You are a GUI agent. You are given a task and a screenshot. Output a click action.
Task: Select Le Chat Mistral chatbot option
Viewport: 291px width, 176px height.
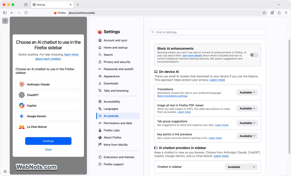(48, 127)
